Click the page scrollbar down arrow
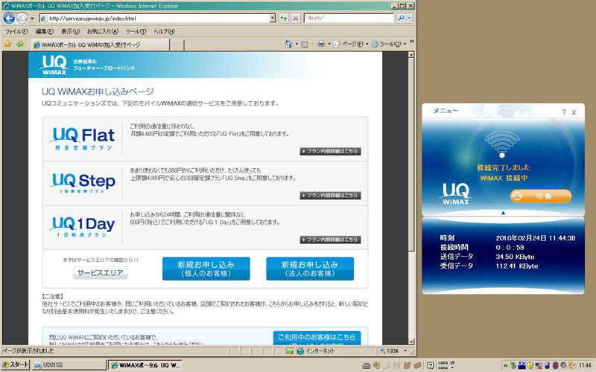 pyautogui.click(x=411, y=342)
